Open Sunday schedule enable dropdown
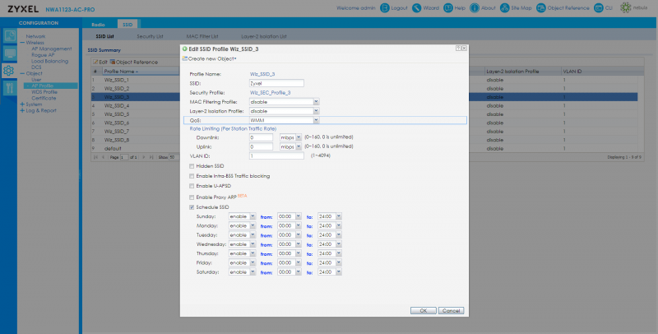Image resolution: width=658 pixels, height=334 pixels. [x=253, y=216]
